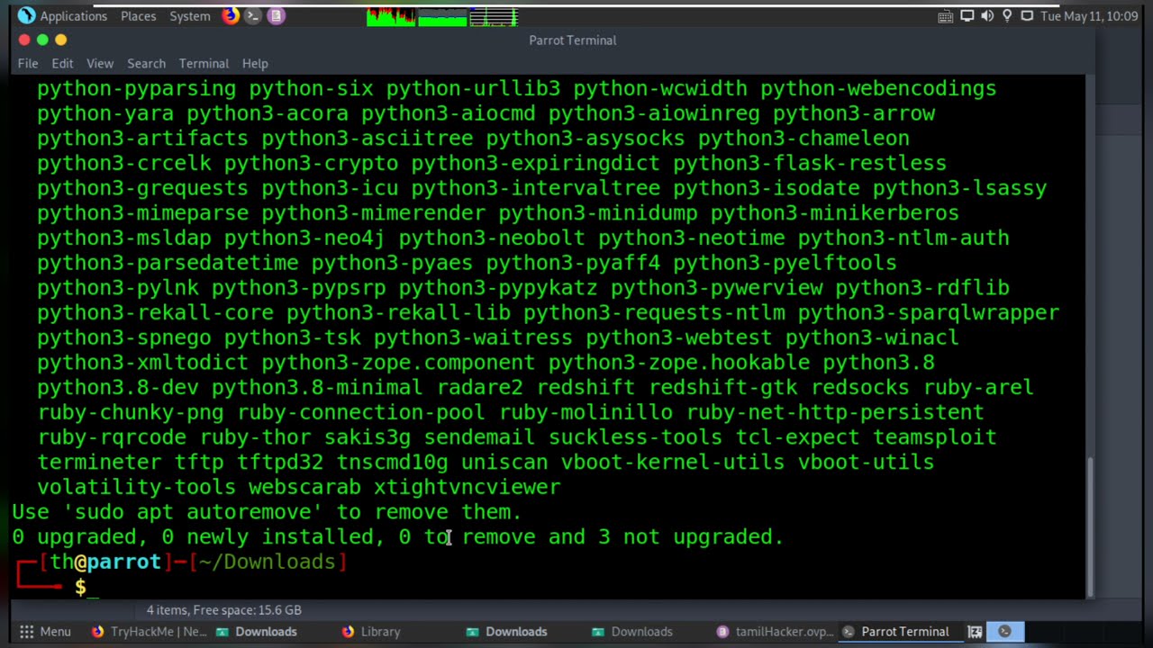Viewport: 1153px width, 648px height.
Task: Click the network activity monitor applet
Action: pos(494,16)
